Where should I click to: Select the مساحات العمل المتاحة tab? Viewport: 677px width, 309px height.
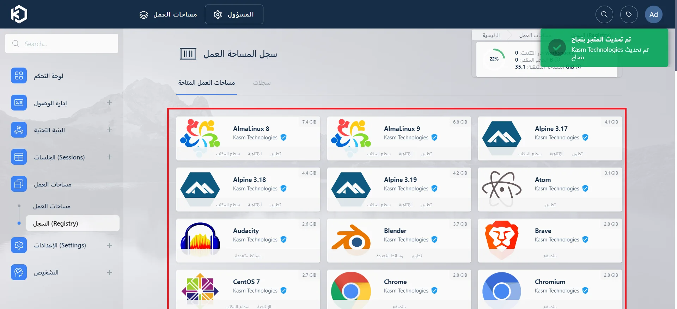pos(207,83)
